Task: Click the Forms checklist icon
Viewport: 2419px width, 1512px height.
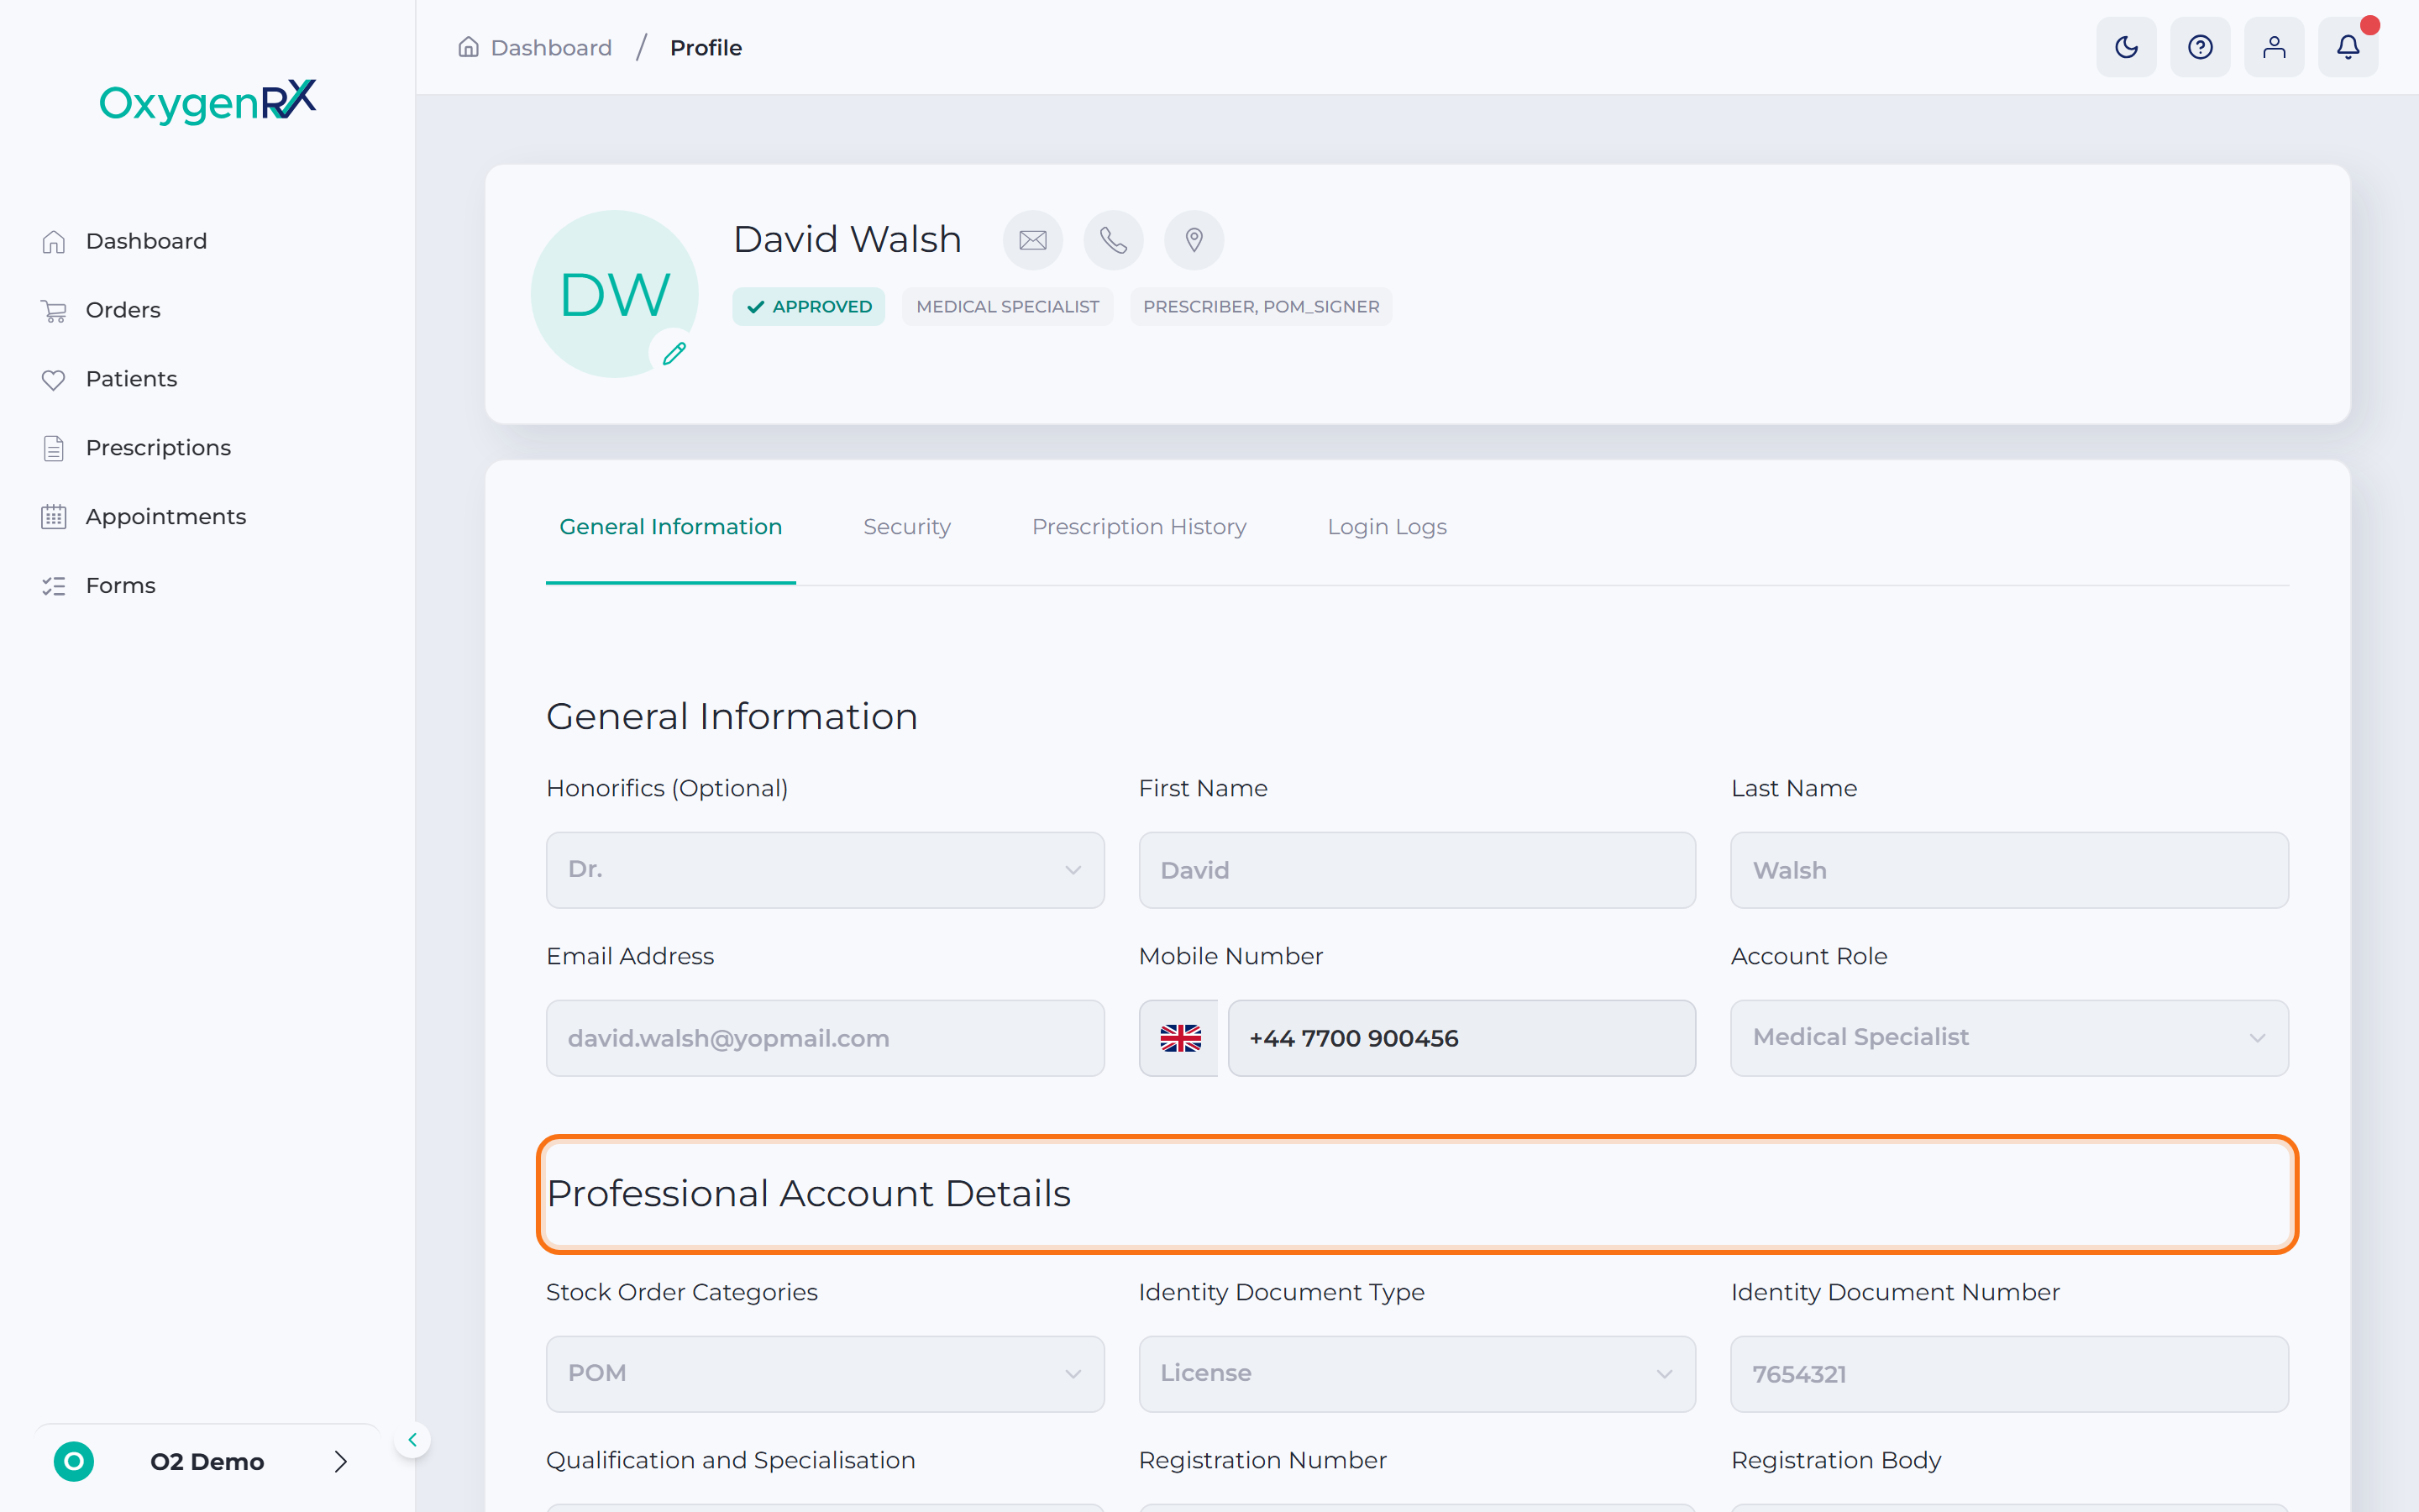Action: tap(54, 586)
